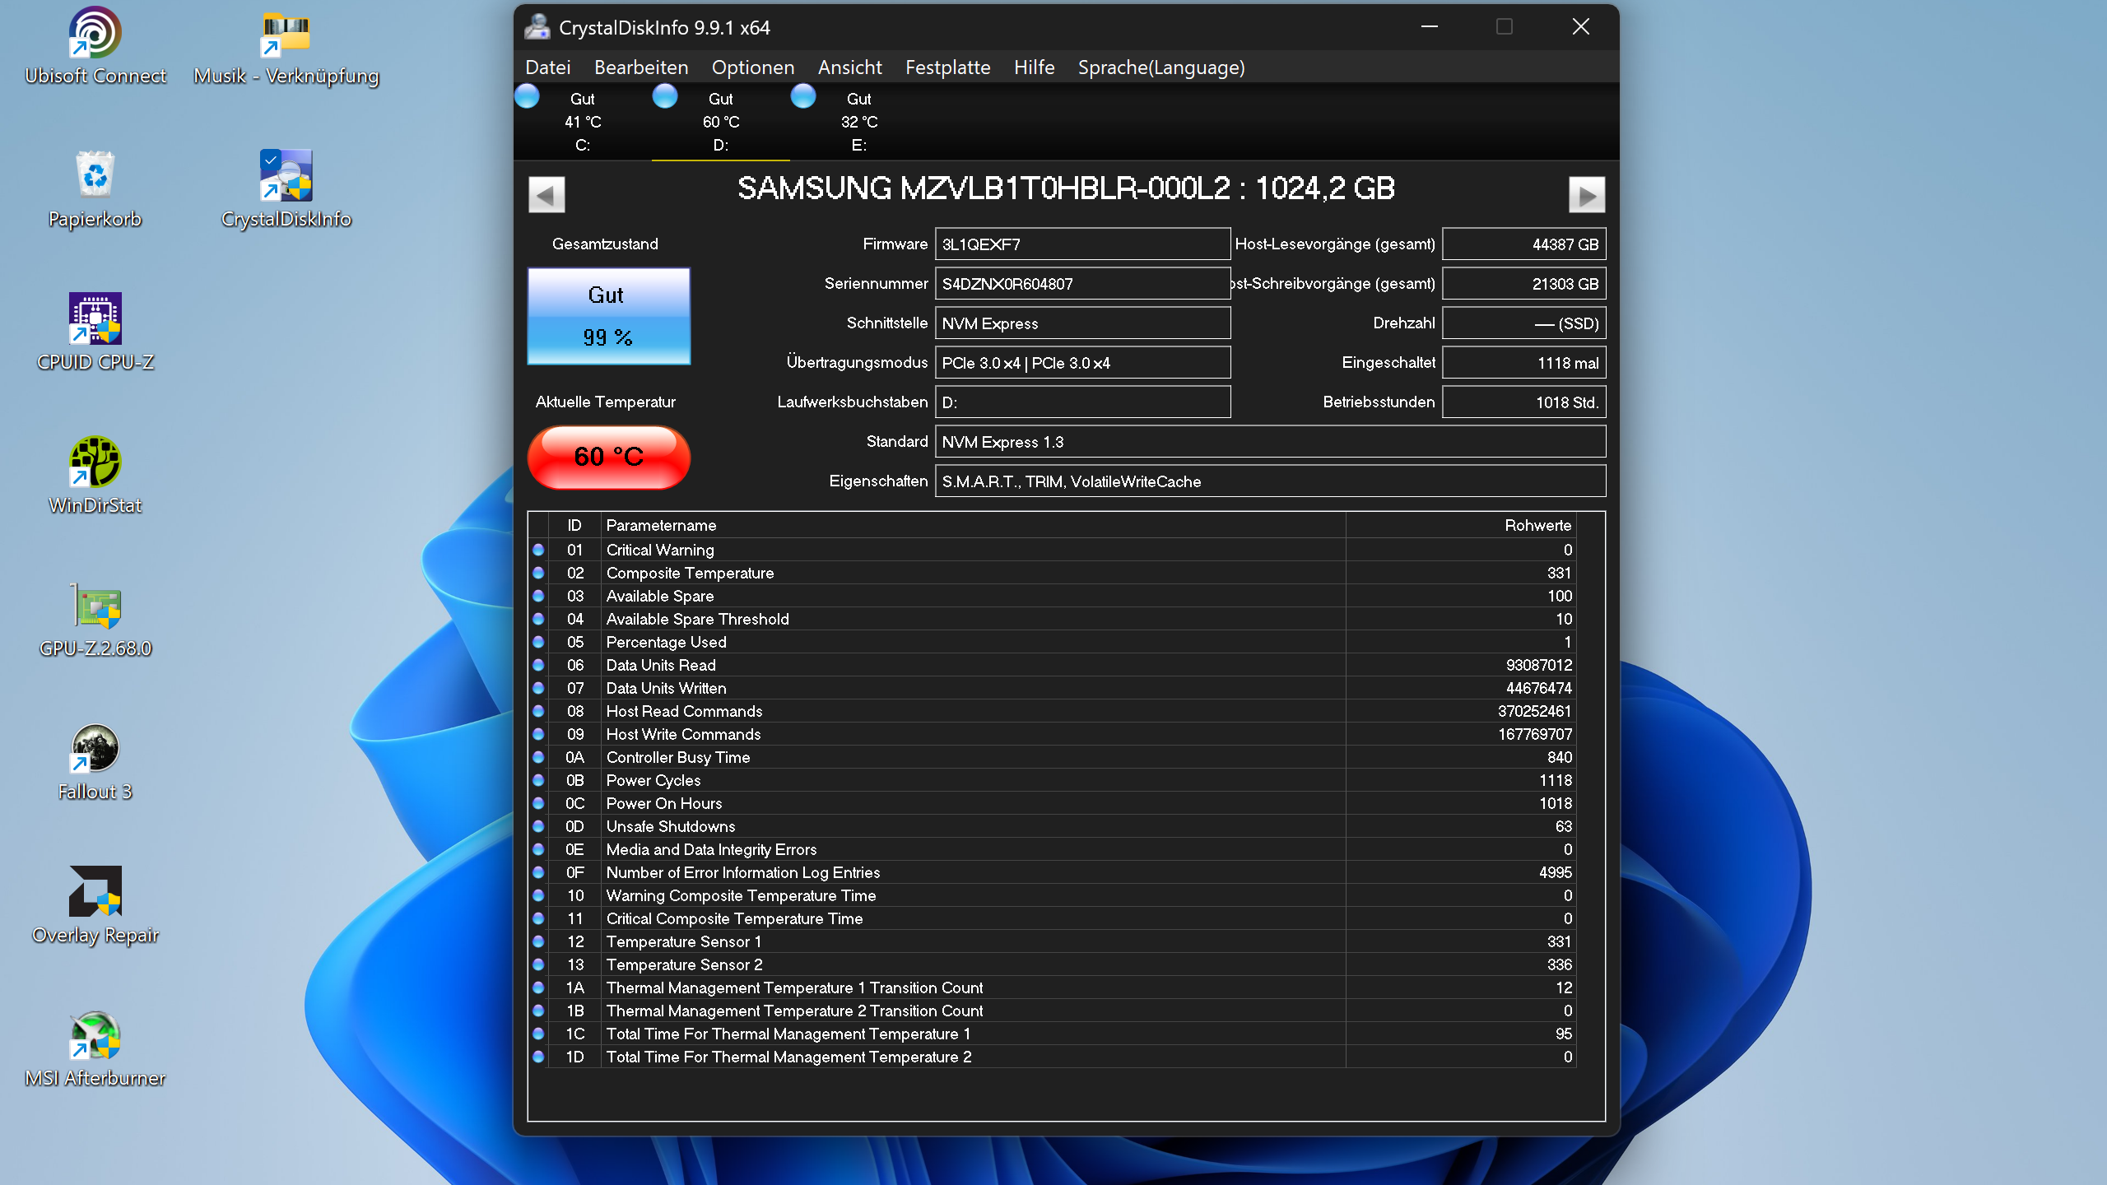This screenshot has width=2107, height=1185.
Task: Select the MSI Afterburner desktop icon
Action: click(x=95, y=1048)
